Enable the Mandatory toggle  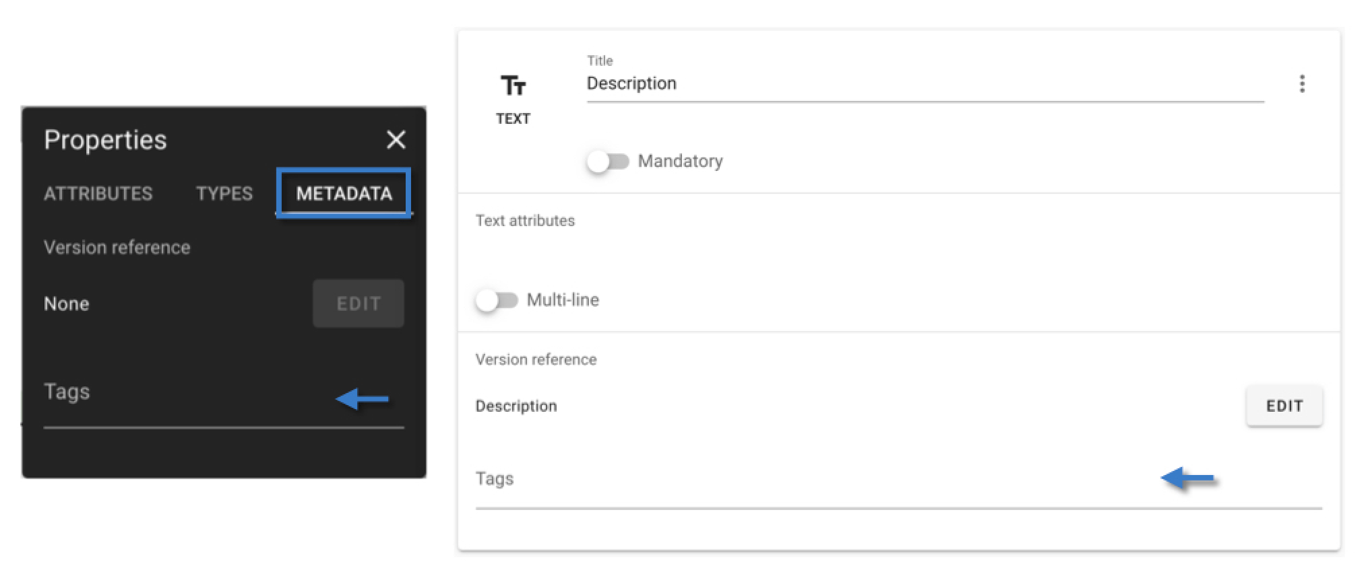pyautogui.click(x=608, y=161)
